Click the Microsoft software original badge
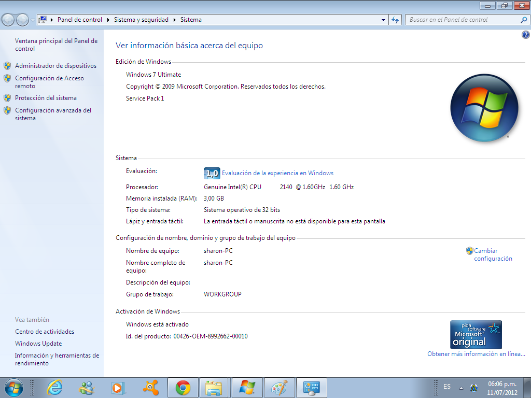 (x=476, y=334)
